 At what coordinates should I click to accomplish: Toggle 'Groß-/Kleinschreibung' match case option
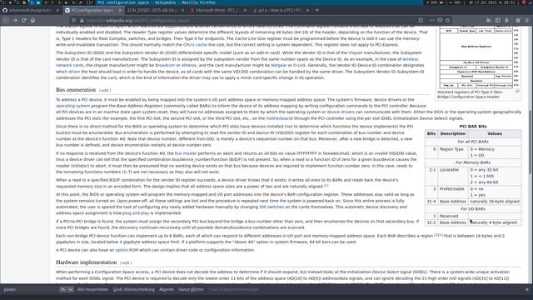tap(133, 289)
